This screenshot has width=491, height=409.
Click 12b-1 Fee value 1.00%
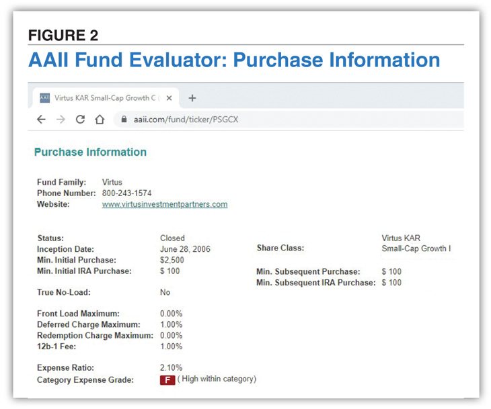coord(171,347)
